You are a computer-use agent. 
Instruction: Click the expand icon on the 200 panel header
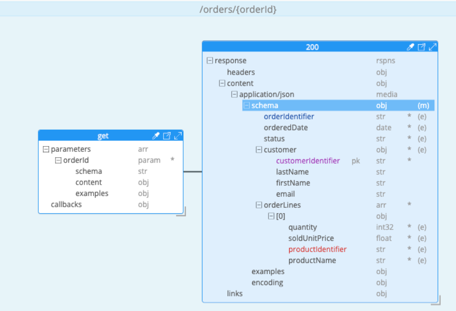point(432,47)
